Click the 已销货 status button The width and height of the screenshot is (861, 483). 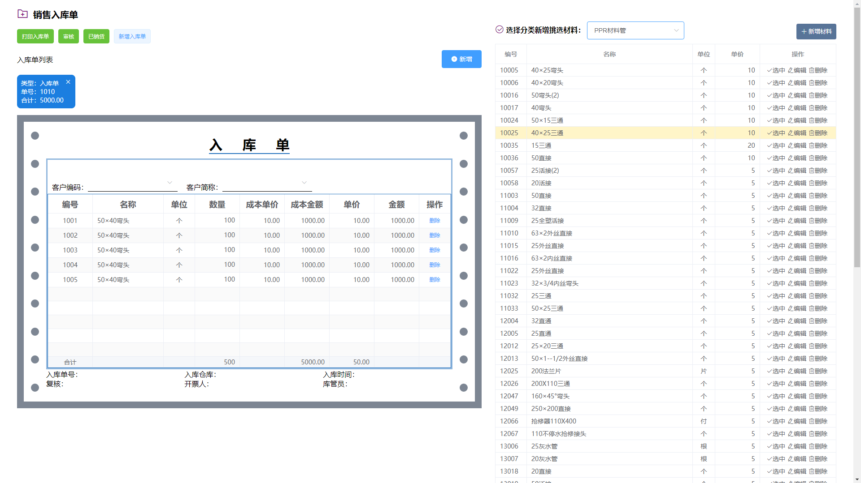tap(96, 36)
